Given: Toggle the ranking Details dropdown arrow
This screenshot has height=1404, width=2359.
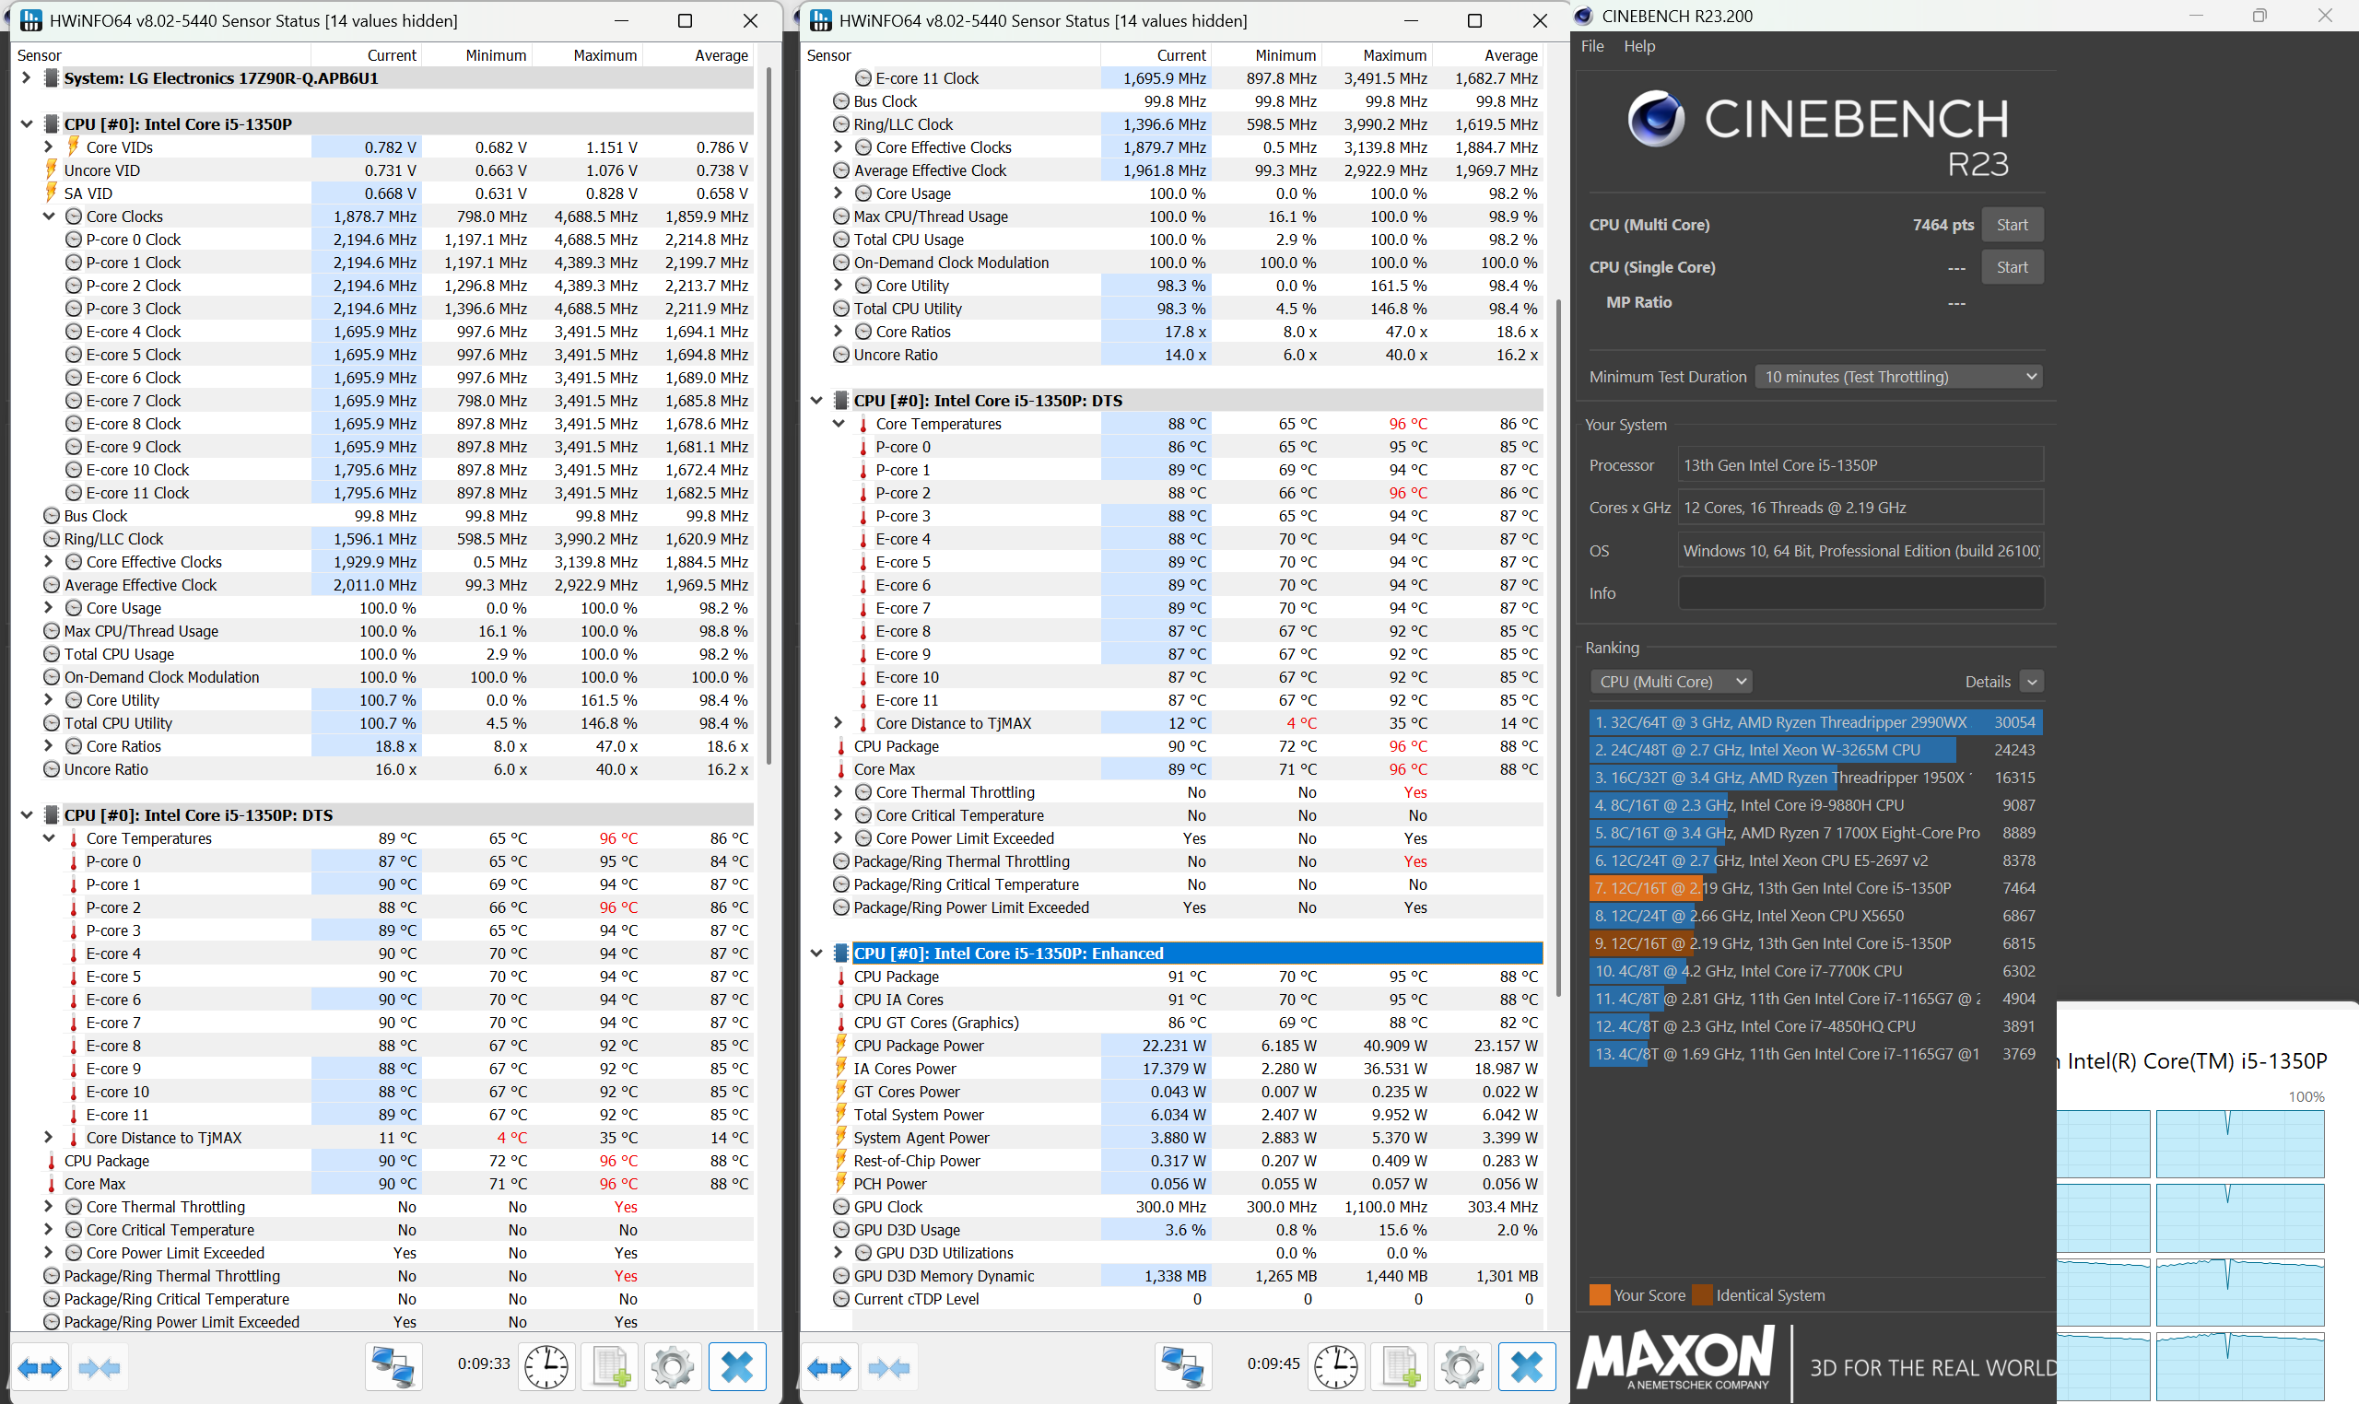Looking at the screenshot, I should [2032, 681].
